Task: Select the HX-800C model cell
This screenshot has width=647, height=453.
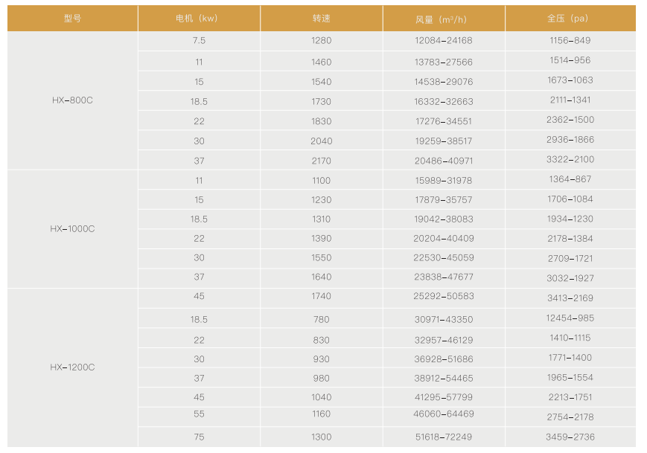Action: [x=72, y=100]
